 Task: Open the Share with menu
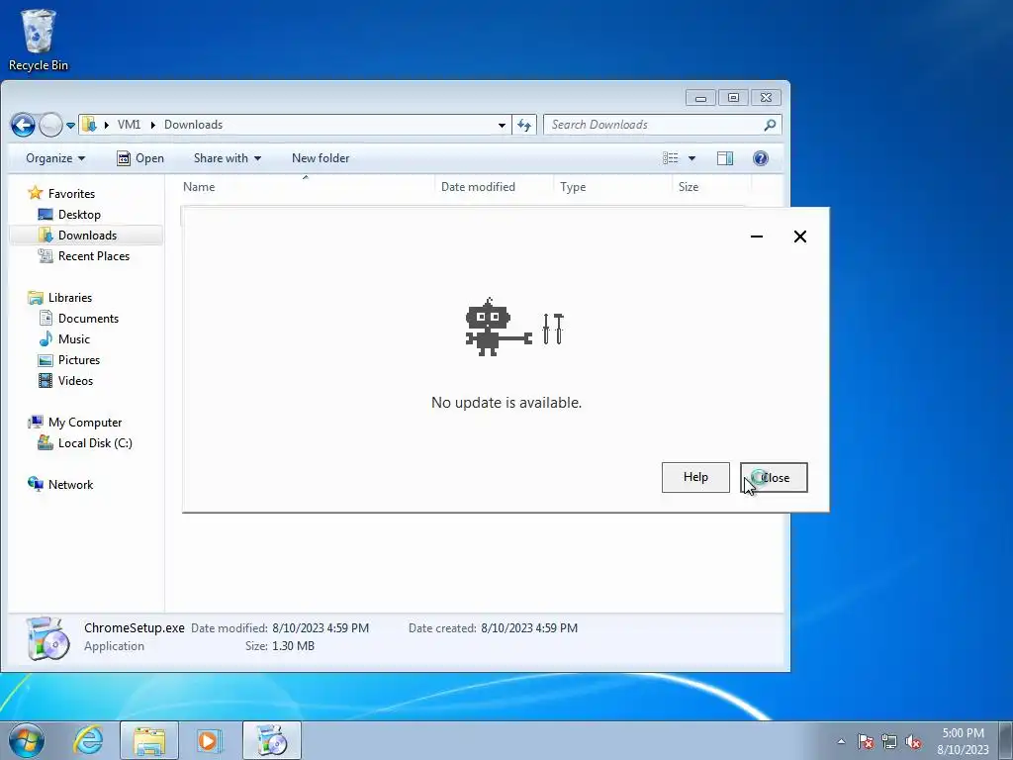228,158
